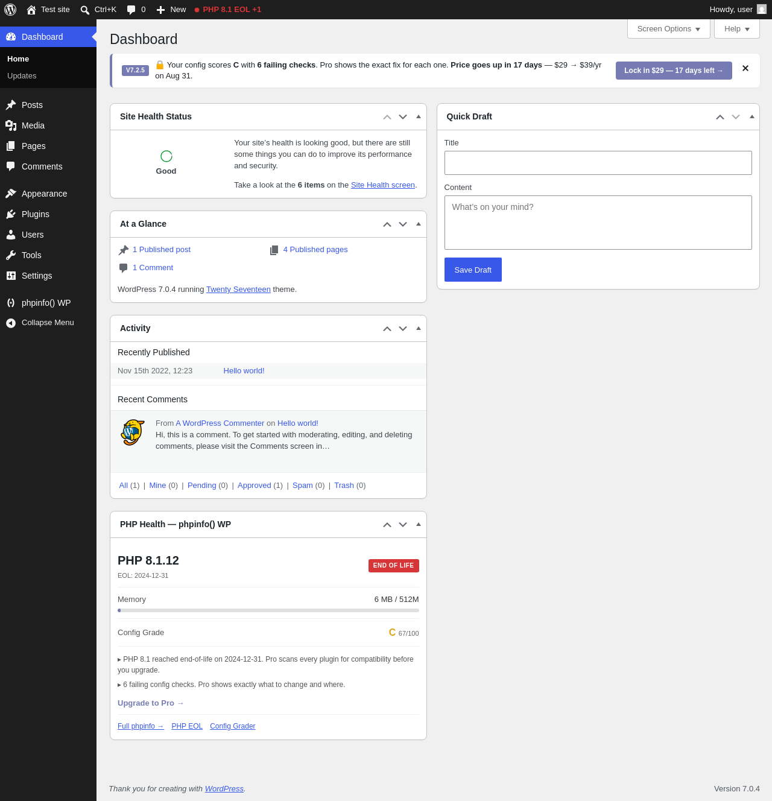
Task: Dismiss the config score notice
Action: 745,69
